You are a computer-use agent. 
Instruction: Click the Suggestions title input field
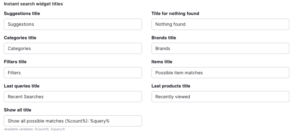coord(73,24)
